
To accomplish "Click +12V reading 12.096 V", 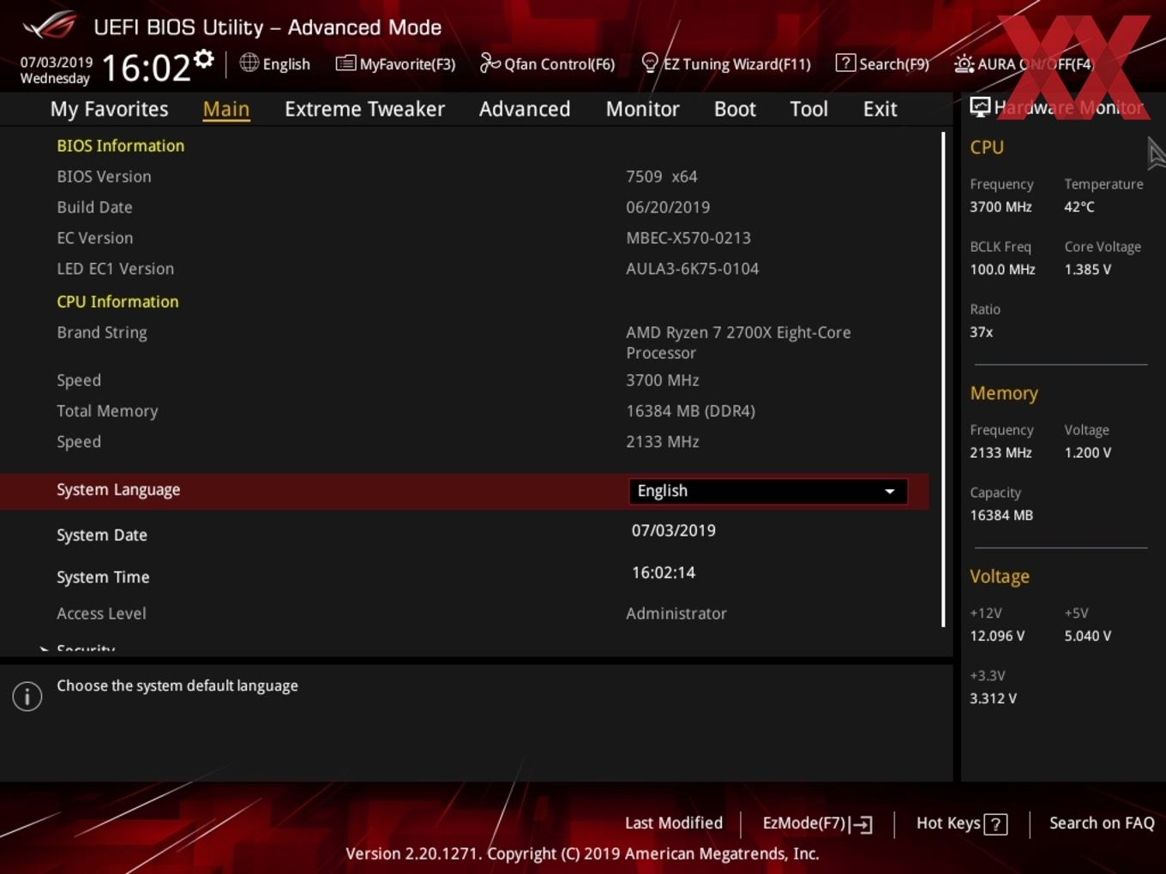I will click(x=996, y=636).
